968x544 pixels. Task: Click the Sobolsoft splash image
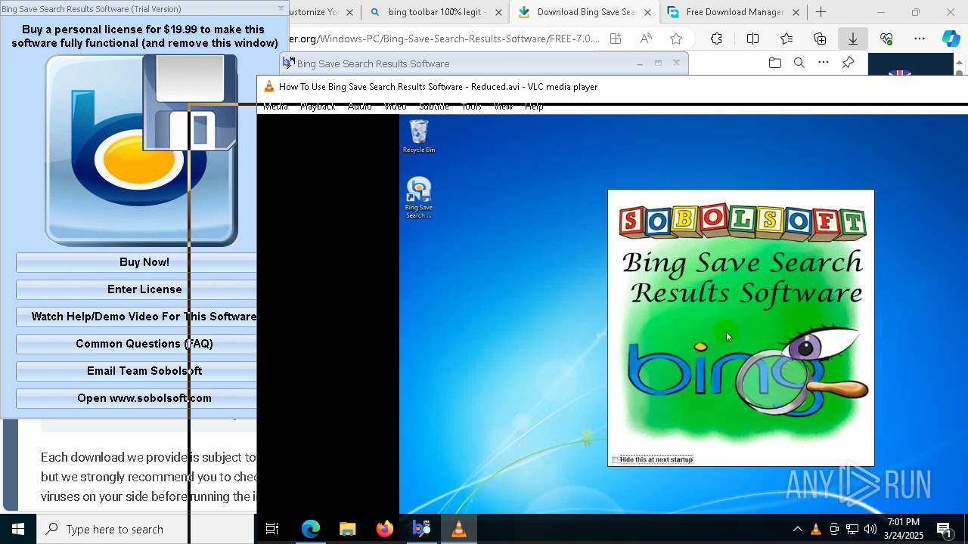click(741, 328)
